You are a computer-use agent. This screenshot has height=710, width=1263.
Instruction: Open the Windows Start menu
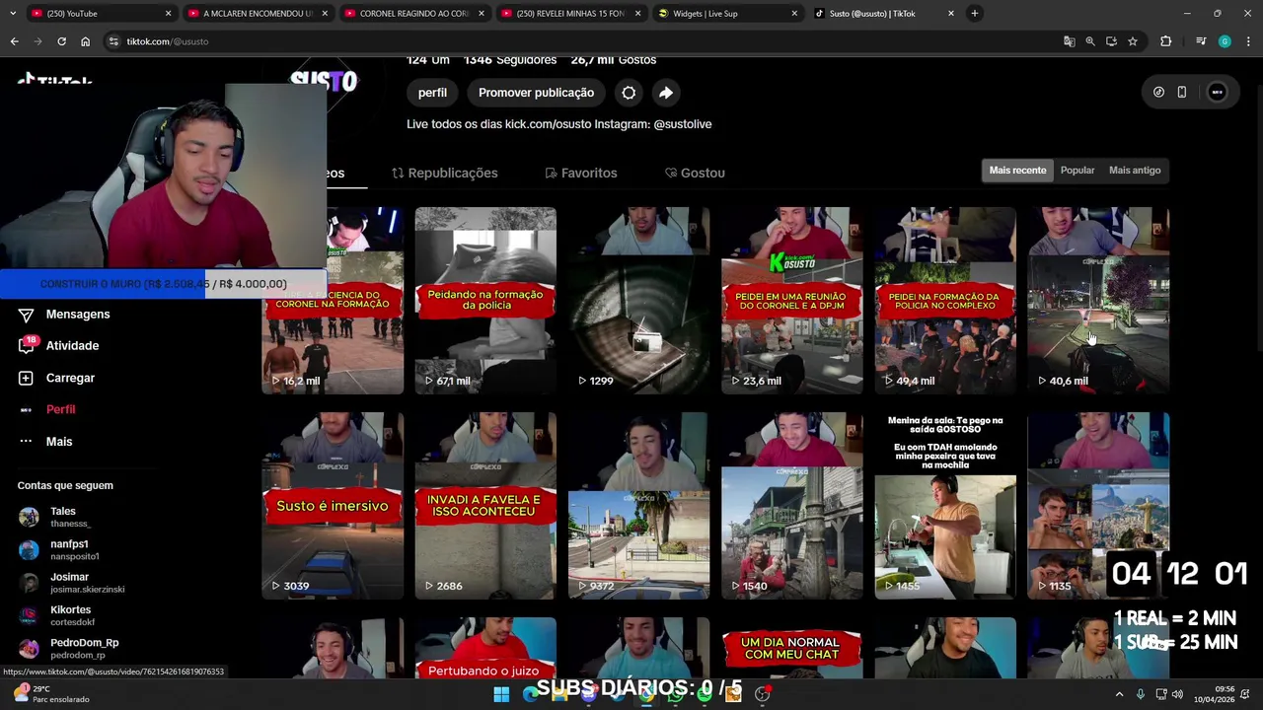(x=501, y=694)
